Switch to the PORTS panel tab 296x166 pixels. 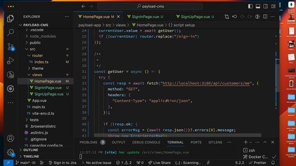coord(196,142)
